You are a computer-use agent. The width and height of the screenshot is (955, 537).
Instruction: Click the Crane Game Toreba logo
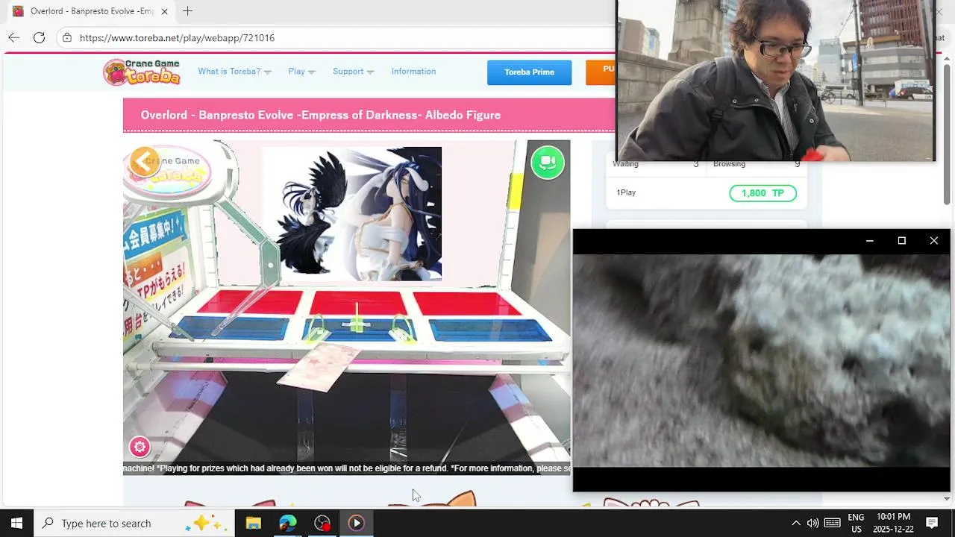[x=142, y=72]
